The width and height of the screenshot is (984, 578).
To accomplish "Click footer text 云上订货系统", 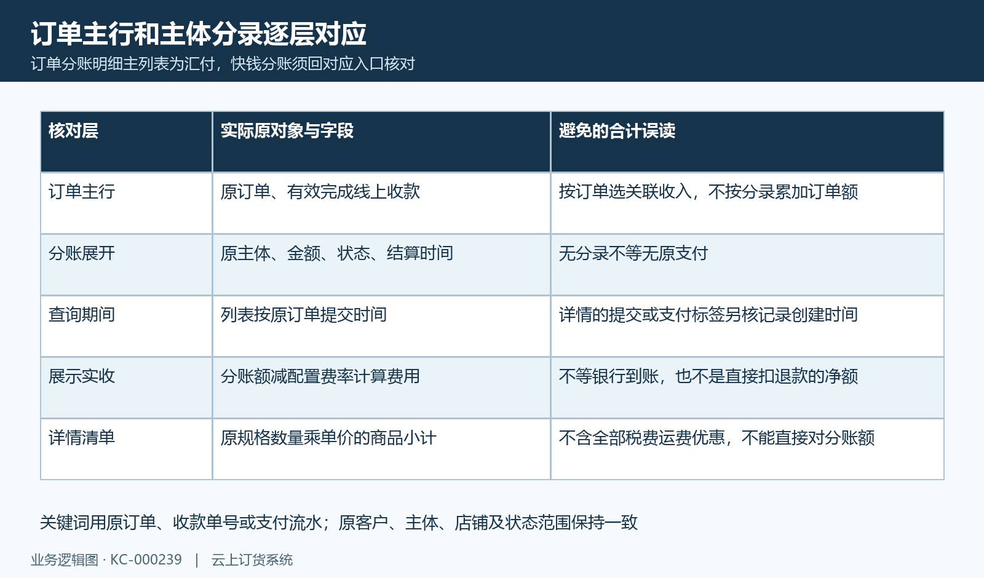I will coord(252,560).
